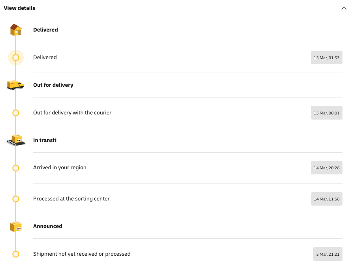Collapse the View details section chevron
Image resolution: width=350 pixels, height=264 pixels.
pyautogui.click(x=344, y=8)
